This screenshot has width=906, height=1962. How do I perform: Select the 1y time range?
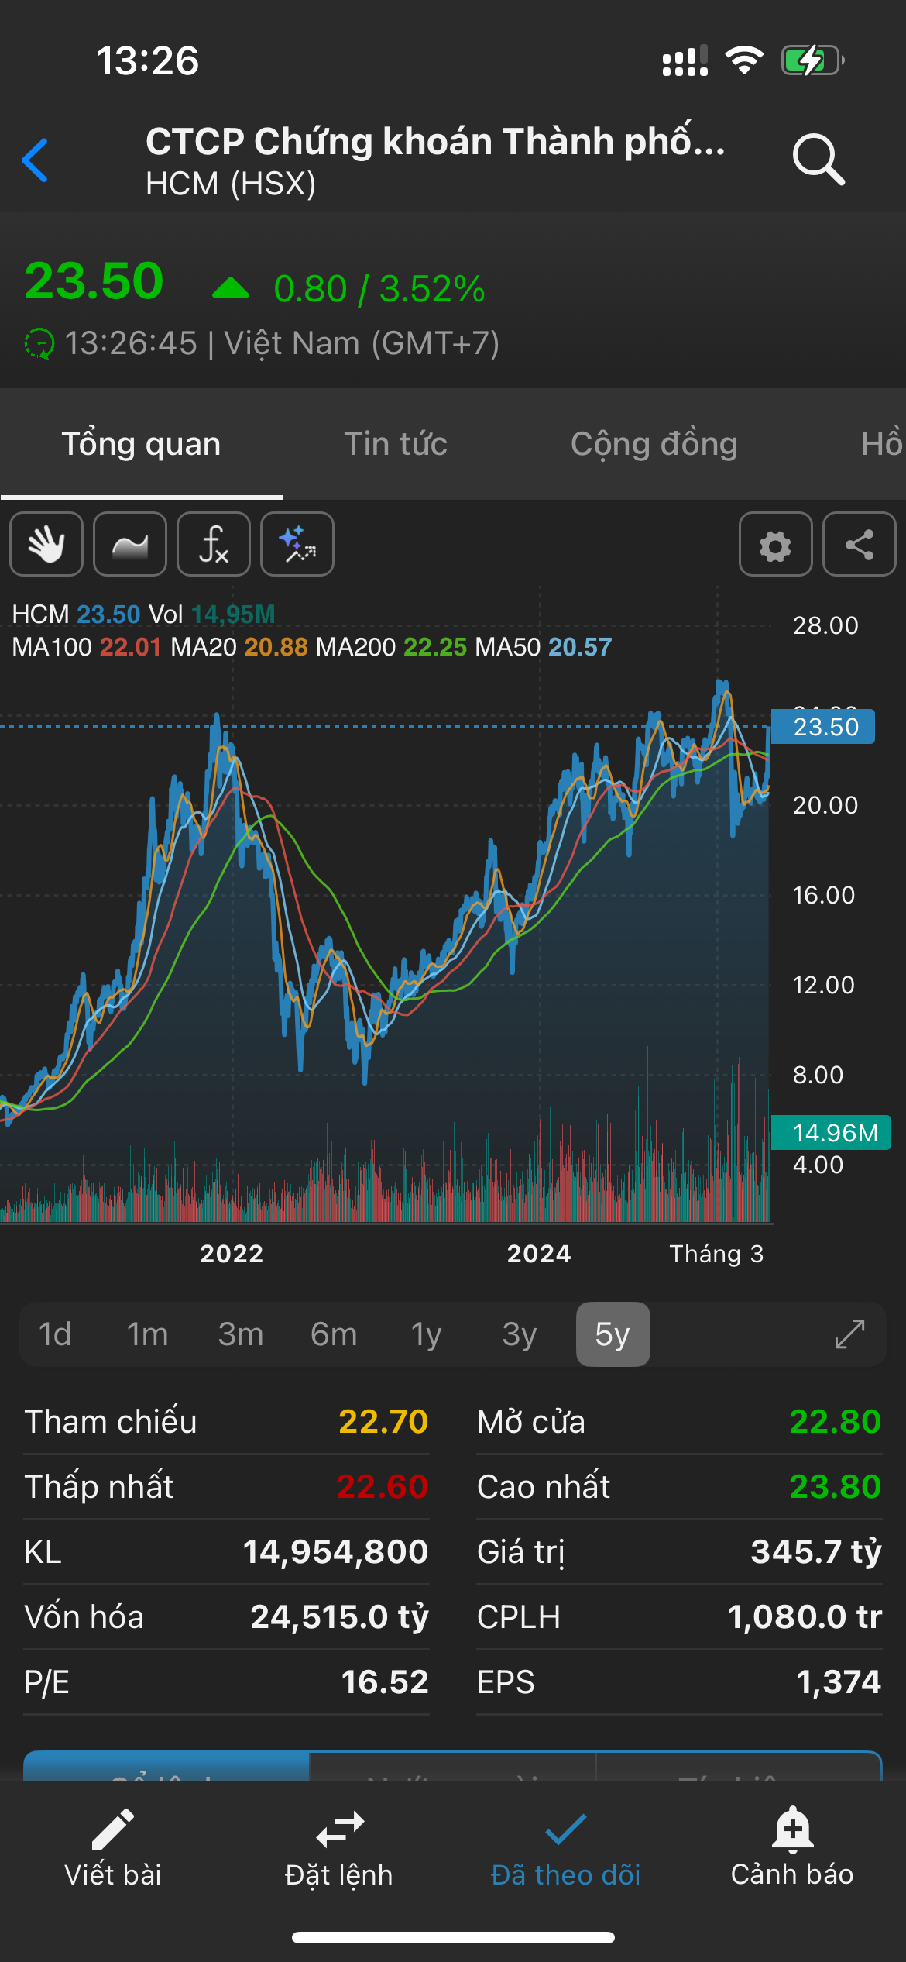(426, 1334)
